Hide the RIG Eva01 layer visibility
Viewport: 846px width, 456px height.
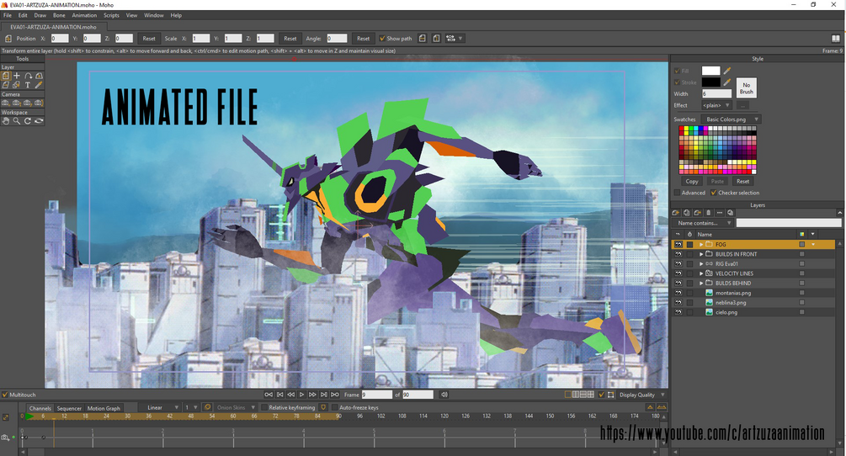coord(678,263)
